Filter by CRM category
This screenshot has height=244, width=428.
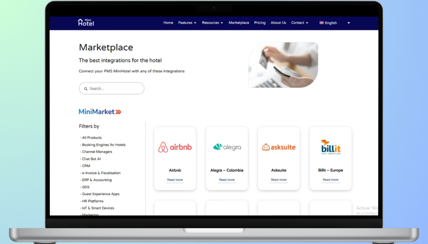(85, 166)
